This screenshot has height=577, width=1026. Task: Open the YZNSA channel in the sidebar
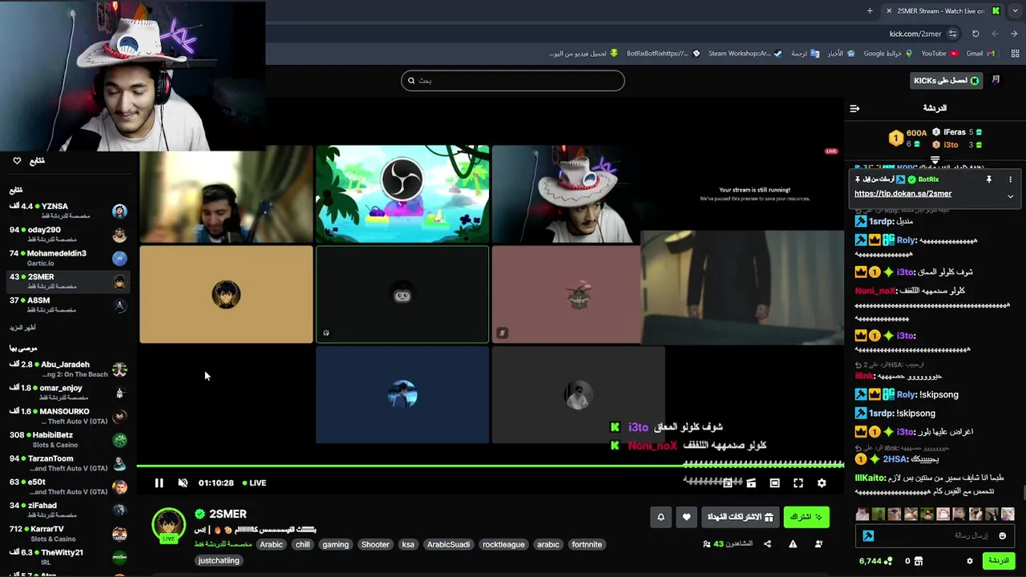coord(68,211)
